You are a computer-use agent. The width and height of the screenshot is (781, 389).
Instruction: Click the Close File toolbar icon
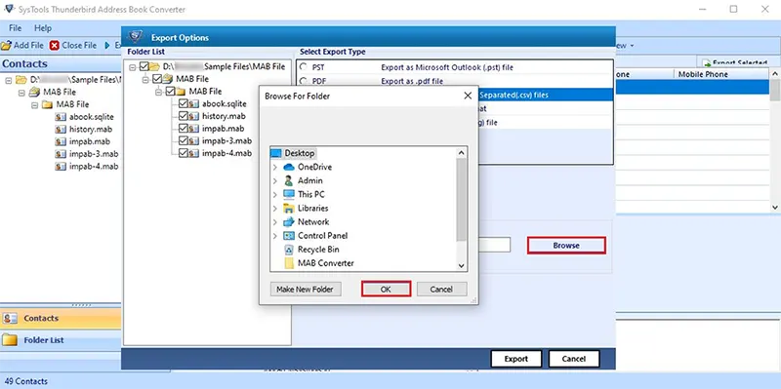pos(55,45)
